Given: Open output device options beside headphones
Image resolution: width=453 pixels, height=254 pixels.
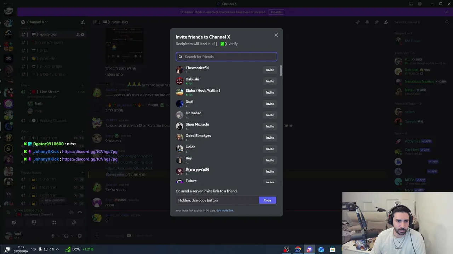Looking at the screenshot, I should tap(72, 236).
